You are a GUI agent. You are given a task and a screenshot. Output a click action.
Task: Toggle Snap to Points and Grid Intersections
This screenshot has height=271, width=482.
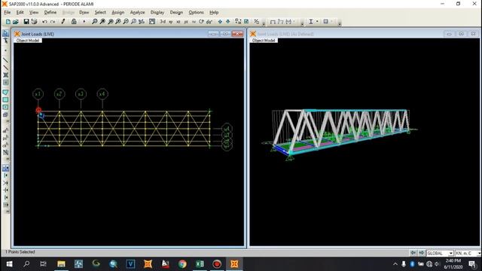(5, 168)
